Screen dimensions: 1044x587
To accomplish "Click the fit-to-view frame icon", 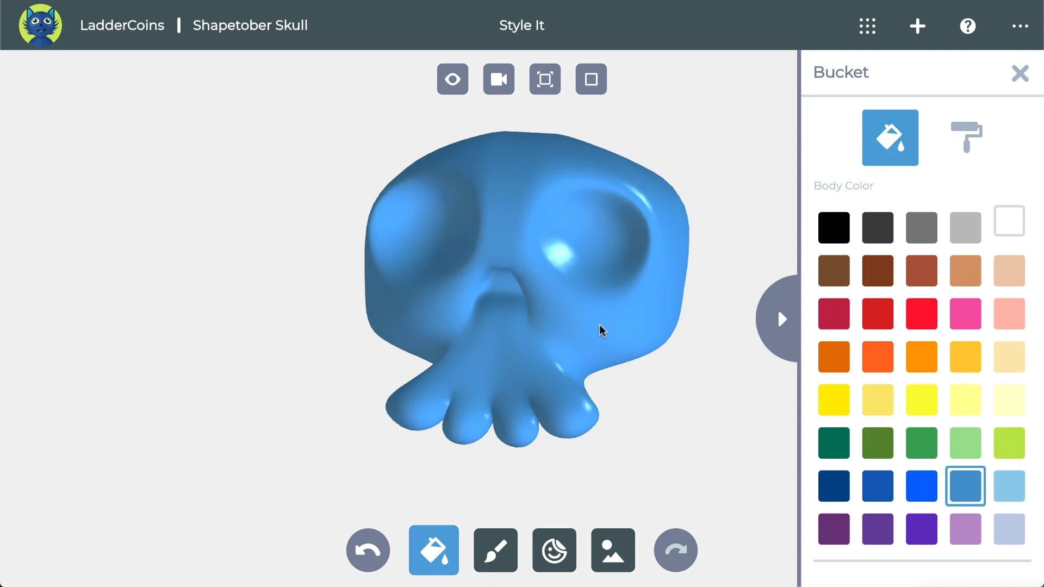I will point(545,79).
